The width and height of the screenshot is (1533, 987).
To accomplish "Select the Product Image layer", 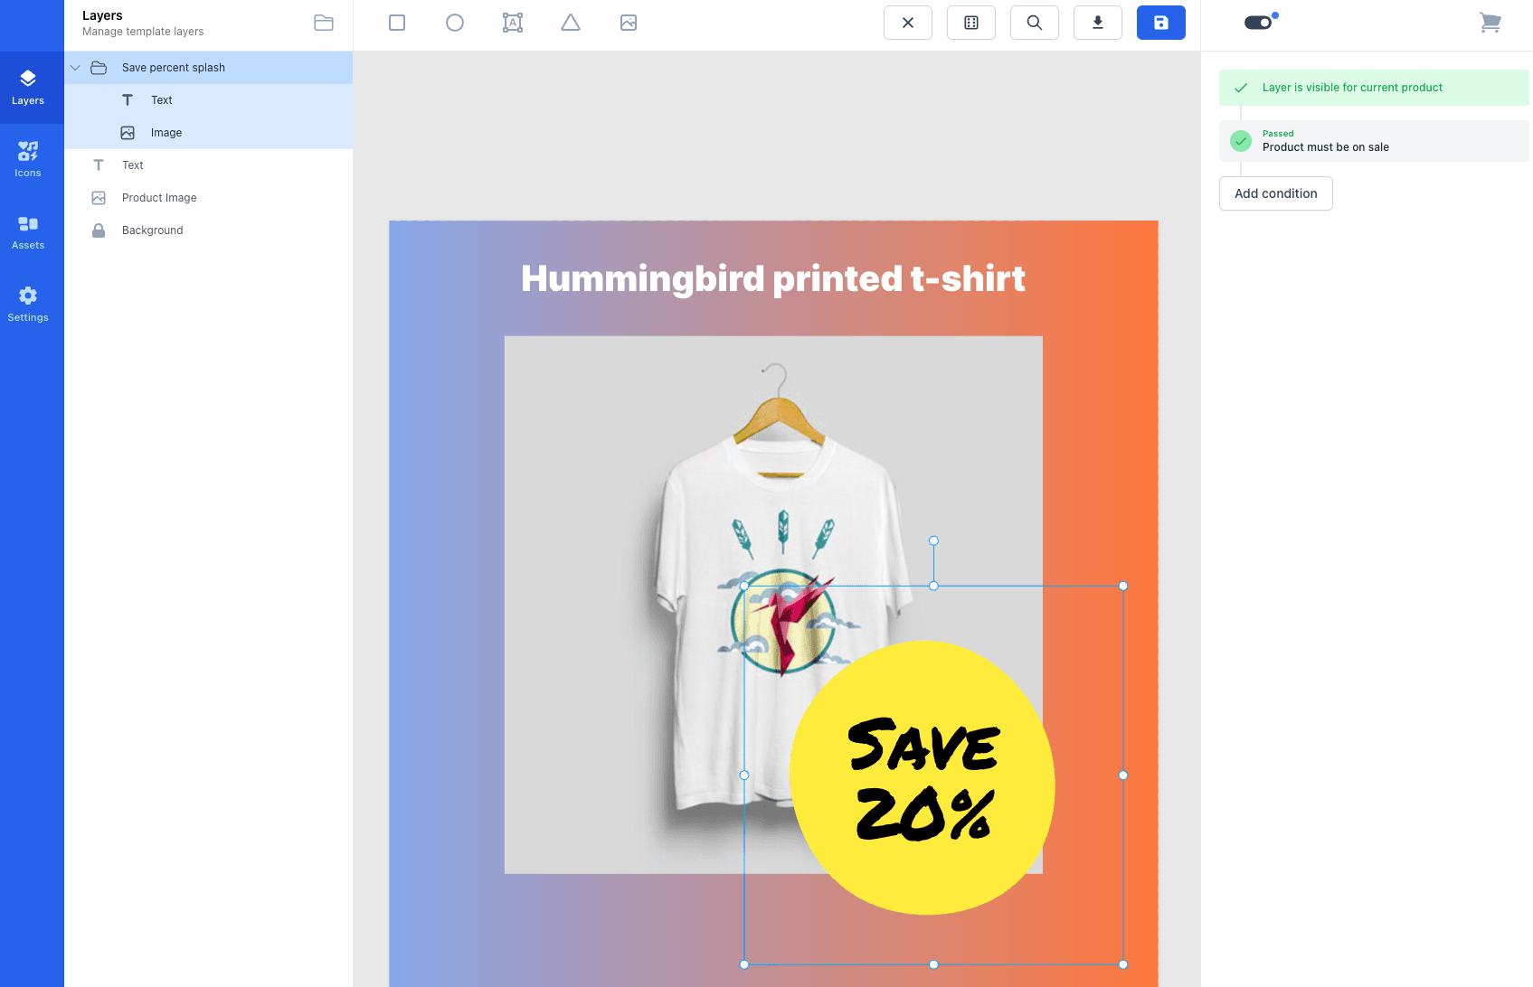I will [x=160, y=197].
